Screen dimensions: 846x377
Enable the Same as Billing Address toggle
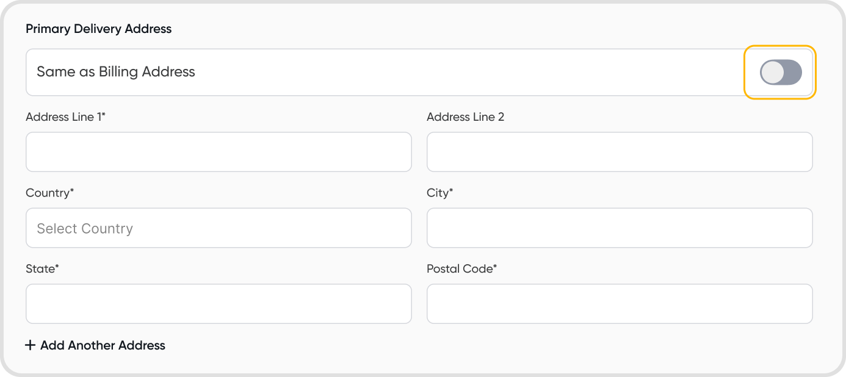(780, 73)
